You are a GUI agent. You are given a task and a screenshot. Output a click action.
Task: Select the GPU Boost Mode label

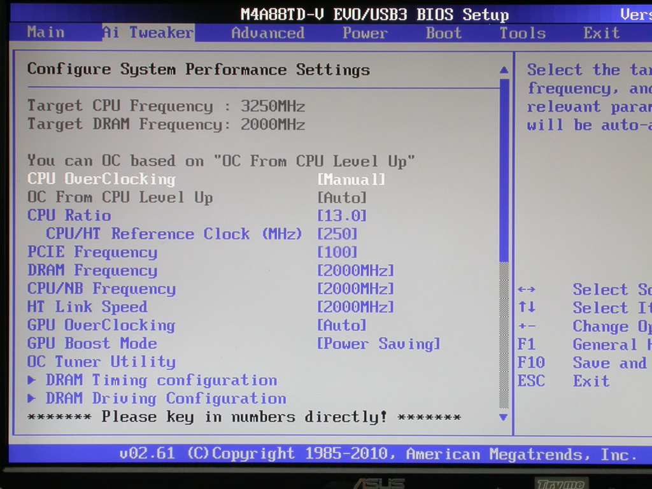[x=92, y=343]
